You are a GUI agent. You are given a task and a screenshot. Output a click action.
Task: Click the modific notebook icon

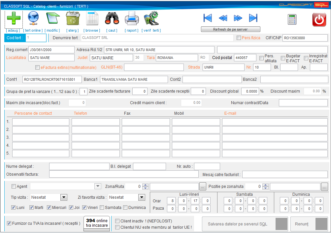tap(52, 18)
